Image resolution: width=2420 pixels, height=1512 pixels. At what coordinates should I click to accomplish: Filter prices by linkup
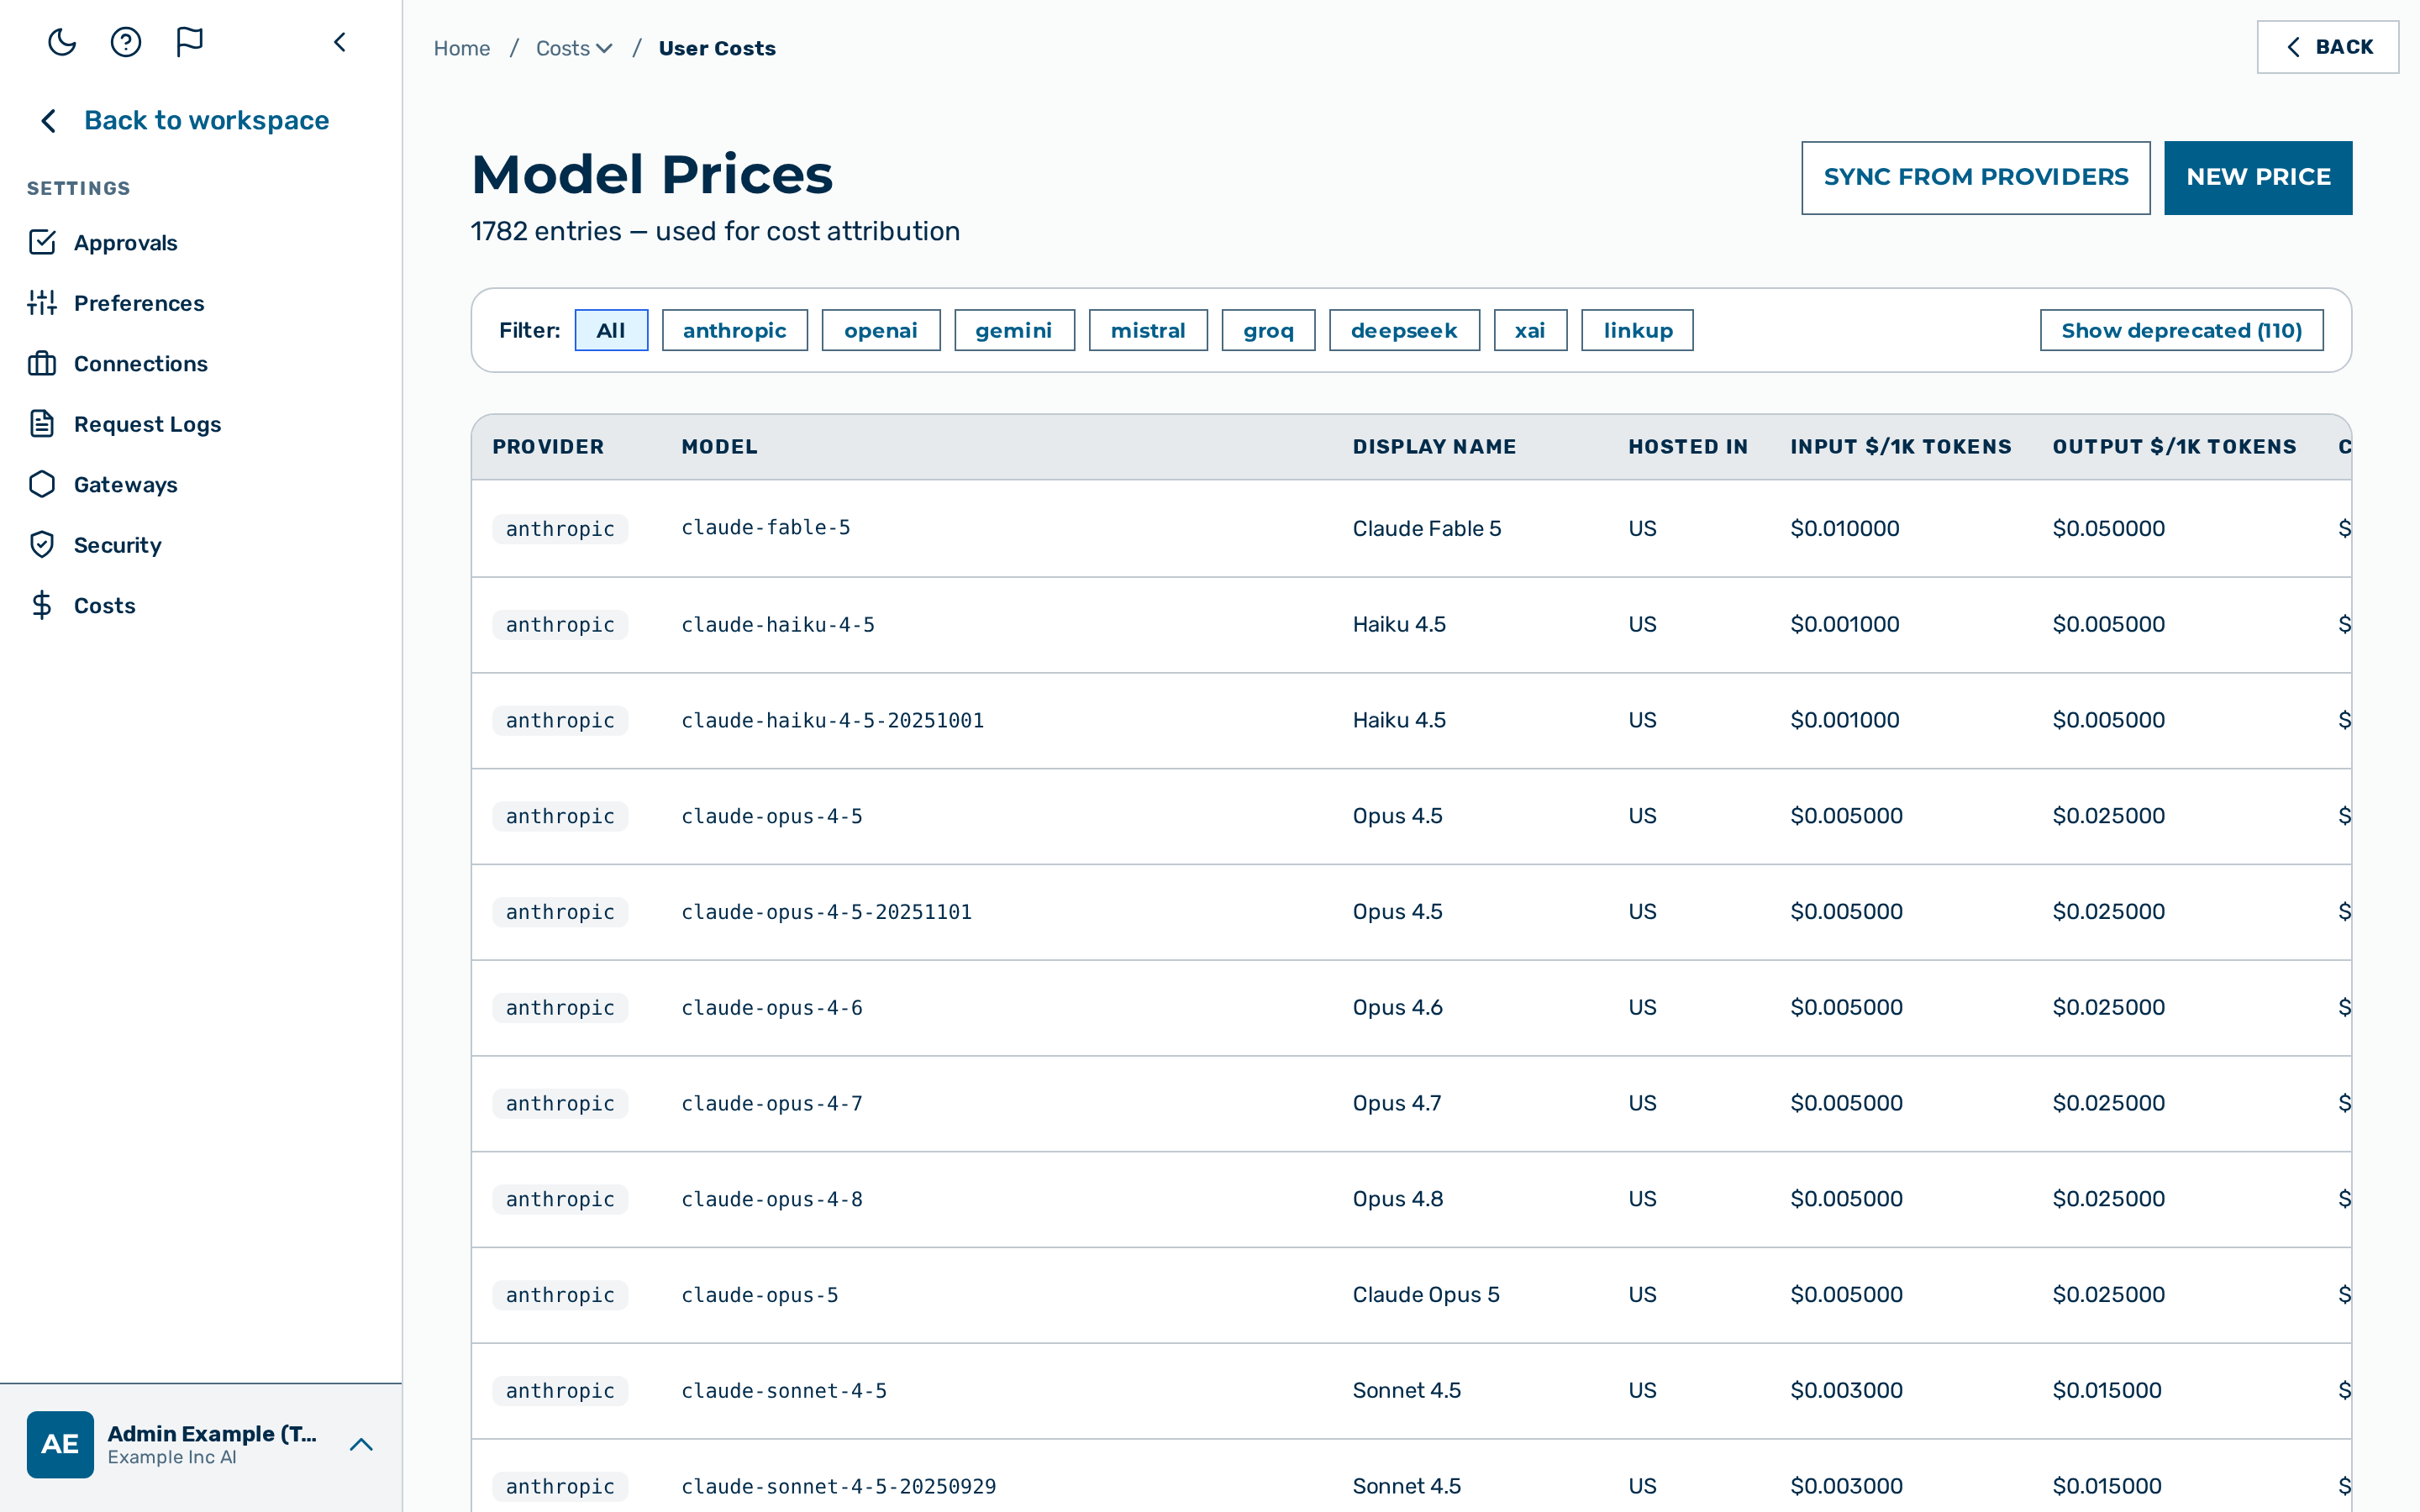tap(1637, 330)
